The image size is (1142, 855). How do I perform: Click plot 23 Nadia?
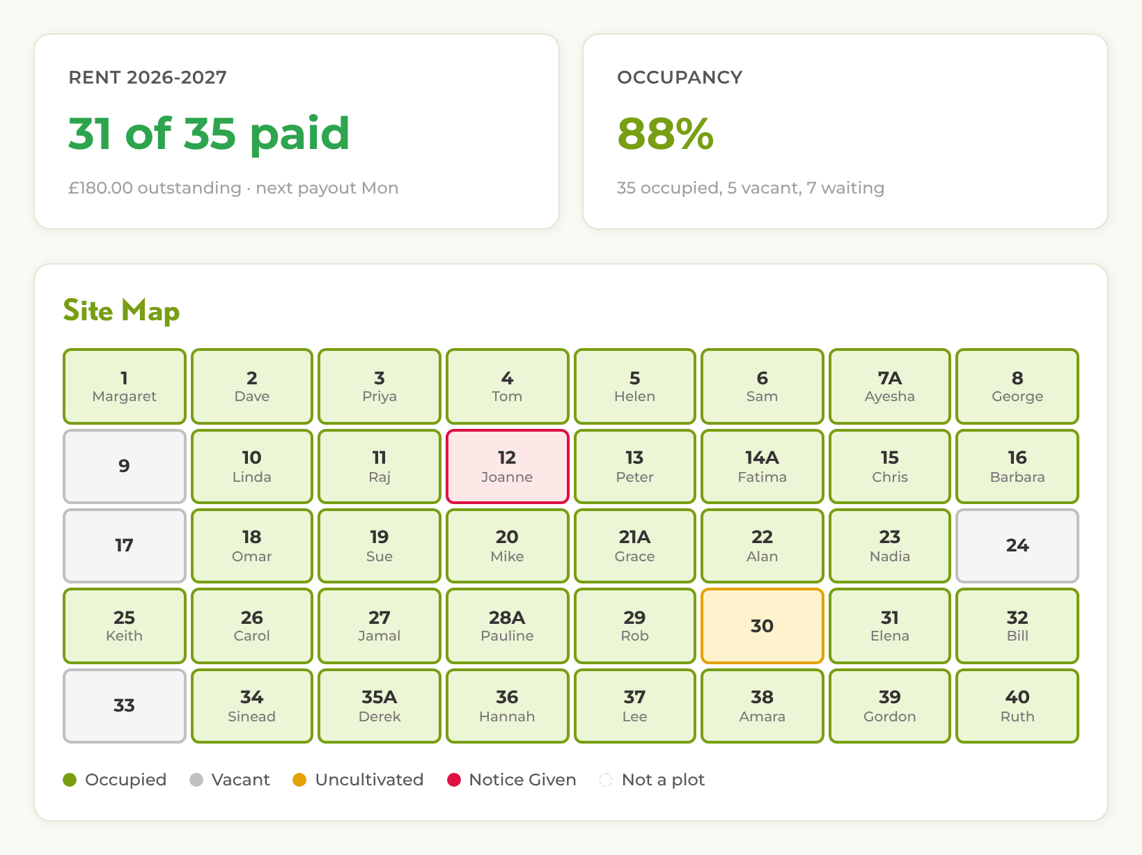click(x=890, y=546)
